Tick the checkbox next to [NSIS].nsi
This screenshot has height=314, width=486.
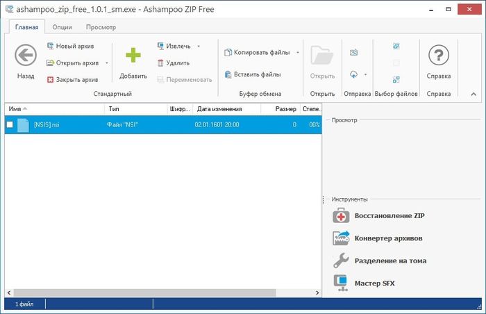coord(10,125)
